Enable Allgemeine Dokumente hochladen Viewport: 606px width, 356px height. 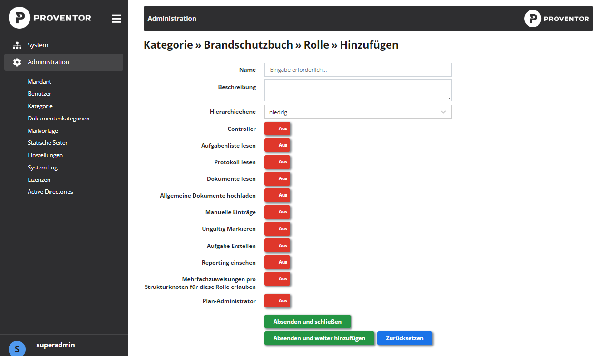pos(277,195)
